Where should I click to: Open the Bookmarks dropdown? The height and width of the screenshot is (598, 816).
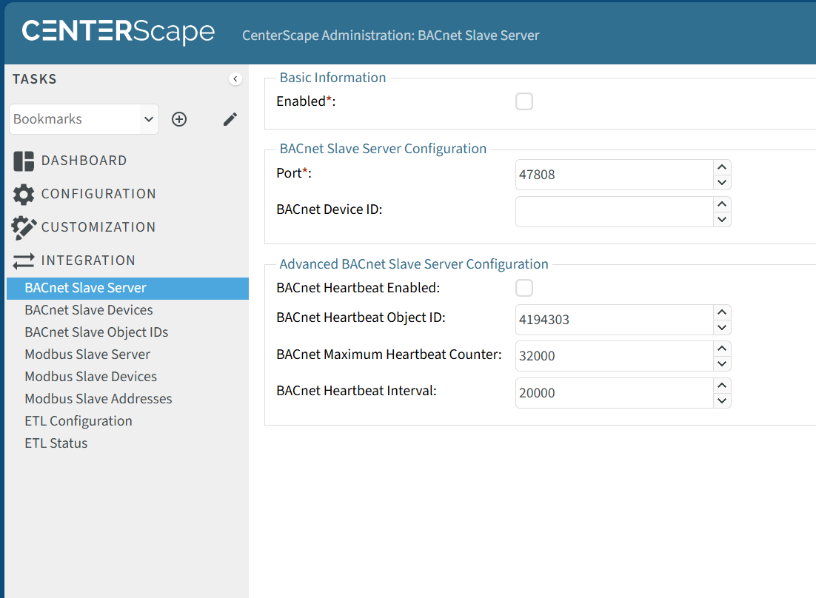point(84,119)
